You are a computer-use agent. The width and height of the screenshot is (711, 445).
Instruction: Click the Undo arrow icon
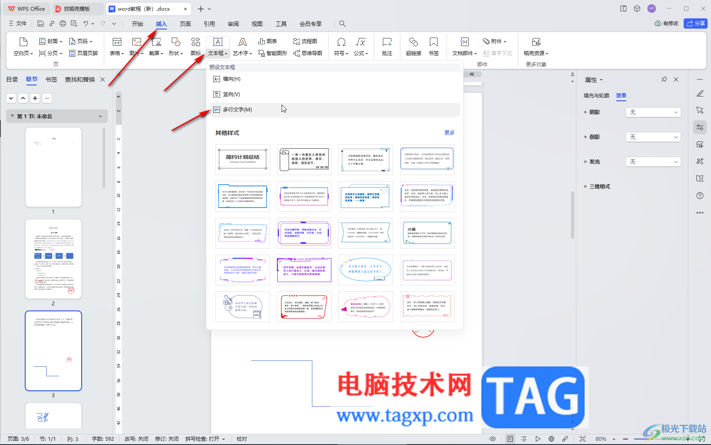coord(86,23)
